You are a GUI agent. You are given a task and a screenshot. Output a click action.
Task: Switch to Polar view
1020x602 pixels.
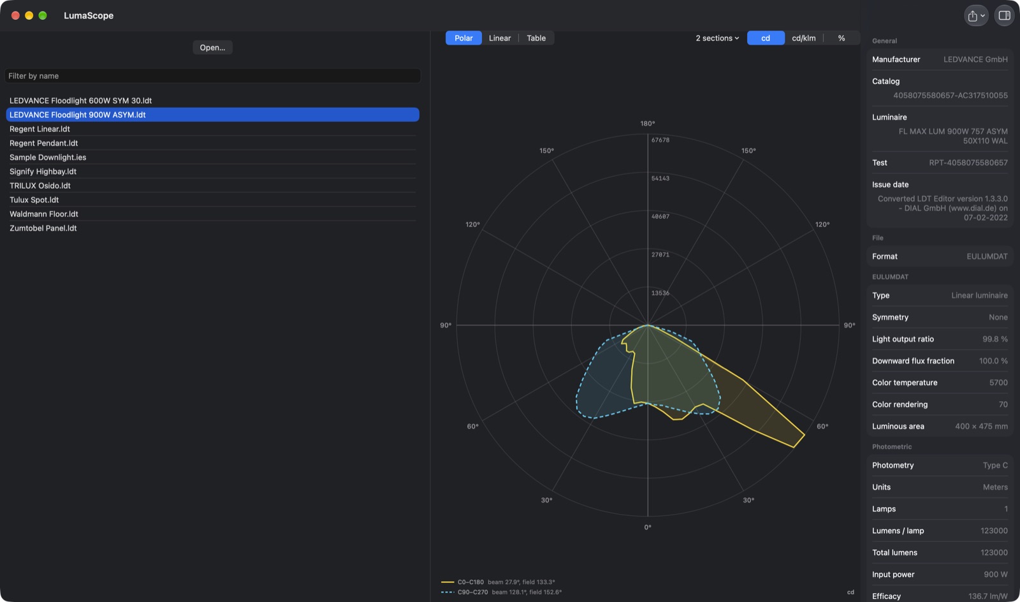pos(463,38)
